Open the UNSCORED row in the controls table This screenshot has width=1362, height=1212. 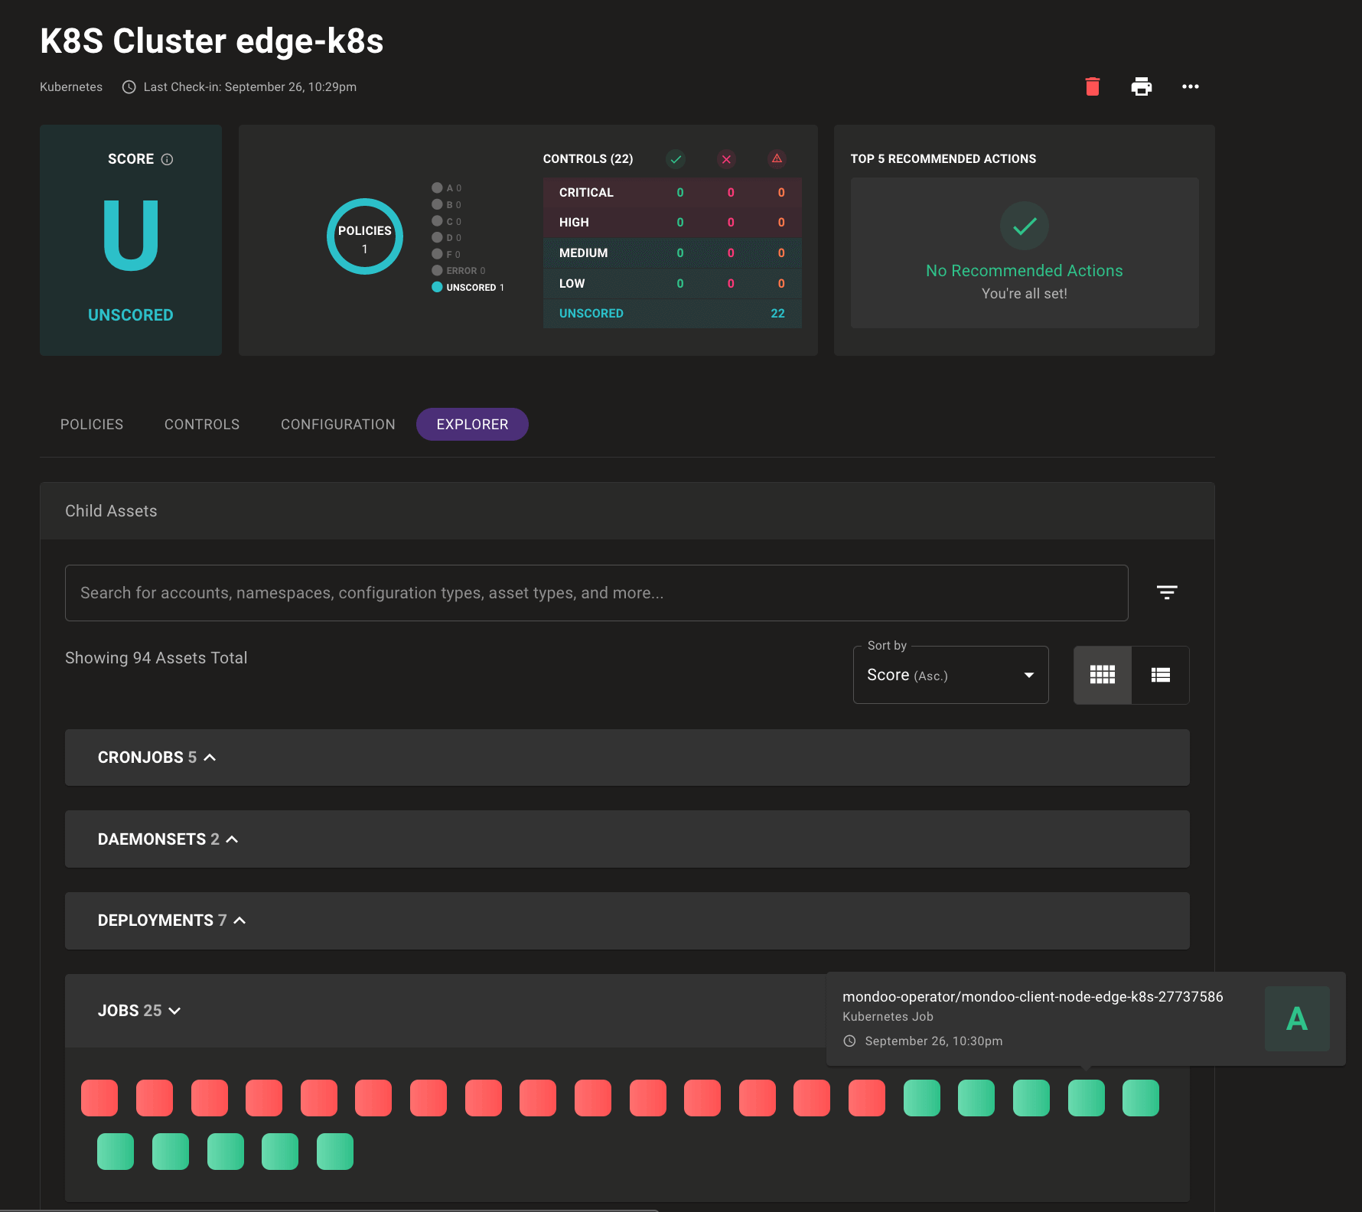[671, 313]
